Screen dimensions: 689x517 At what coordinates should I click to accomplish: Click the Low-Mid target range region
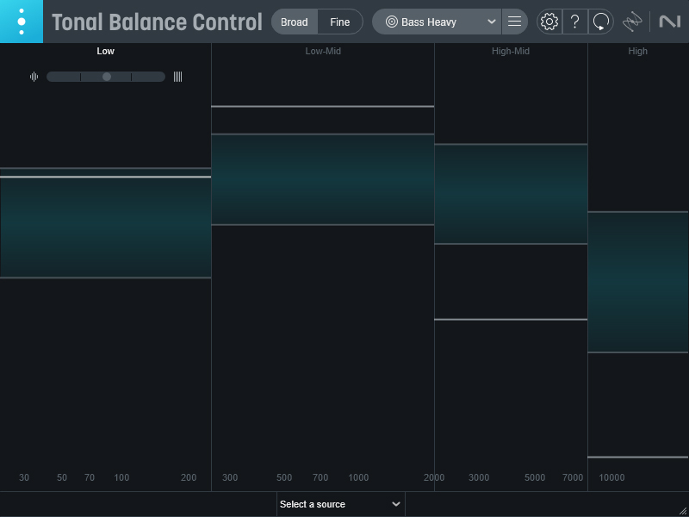323,179
